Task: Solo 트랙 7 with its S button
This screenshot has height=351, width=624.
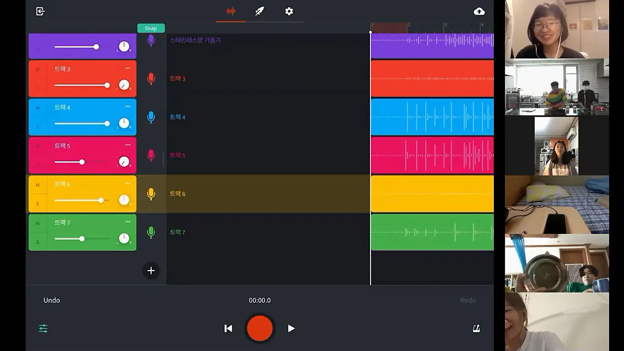Action: (38, 242)
